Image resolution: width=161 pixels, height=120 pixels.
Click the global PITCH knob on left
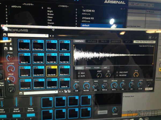10,58
